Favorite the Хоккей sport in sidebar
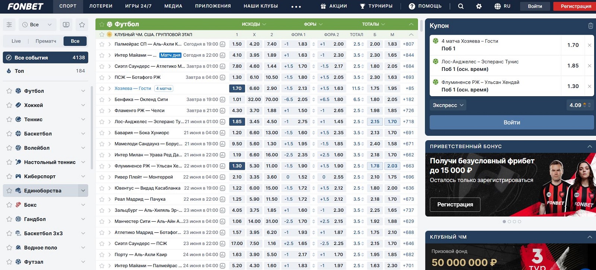This screenshot has height=270, width=596. pos(9,105)
